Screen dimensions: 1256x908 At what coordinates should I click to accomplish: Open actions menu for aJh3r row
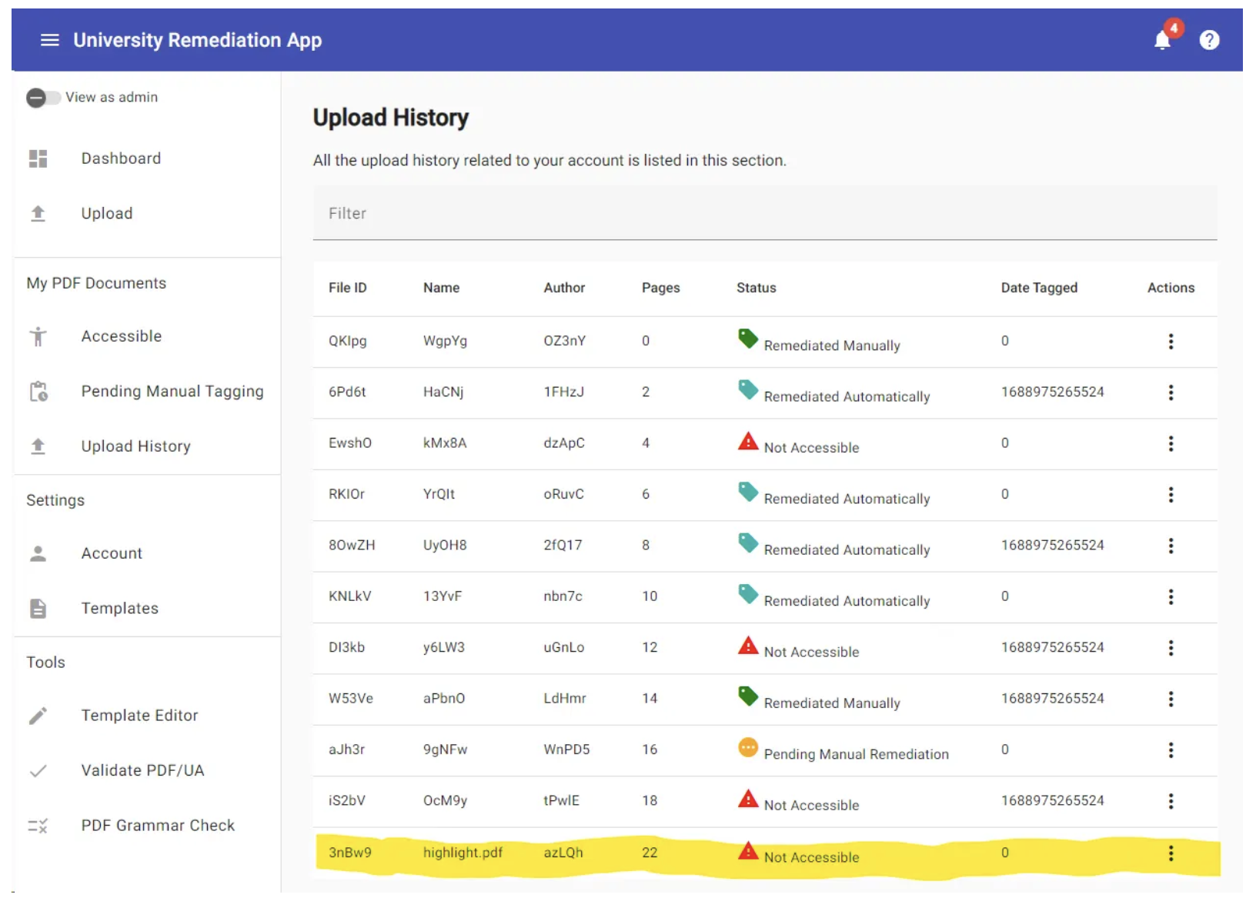click(1171, 750)
